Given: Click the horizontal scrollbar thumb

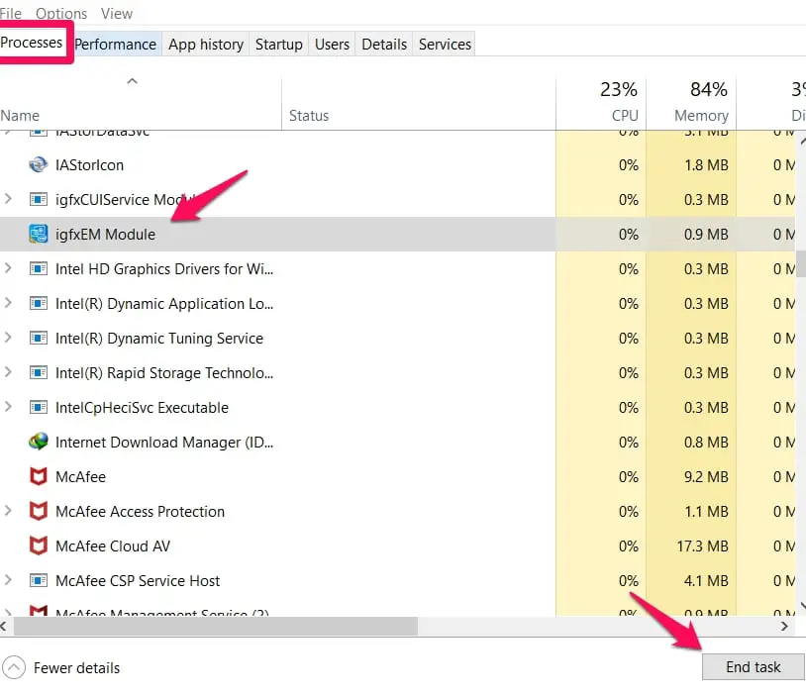Looking at the screenshot, I should (x=216, y=626).
